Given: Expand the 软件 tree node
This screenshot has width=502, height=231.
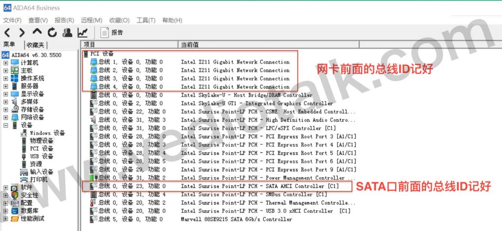Looking at the screenshot, I should pos(5,187).
